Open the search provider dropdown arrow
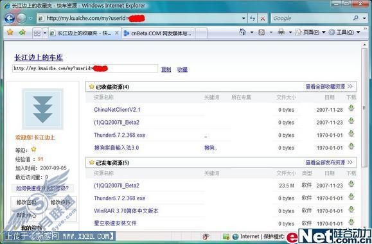The height and width of the screenshot is (244, 372). [364, 18]
